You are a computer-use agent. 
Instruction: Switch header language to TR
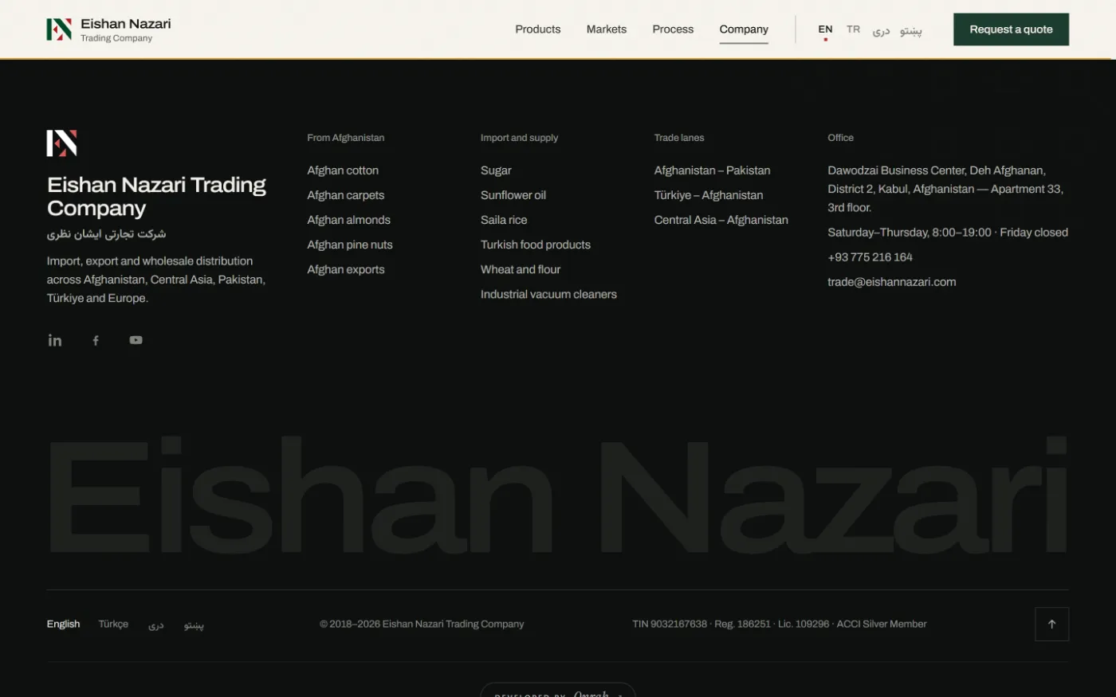[x=853, y=29]
